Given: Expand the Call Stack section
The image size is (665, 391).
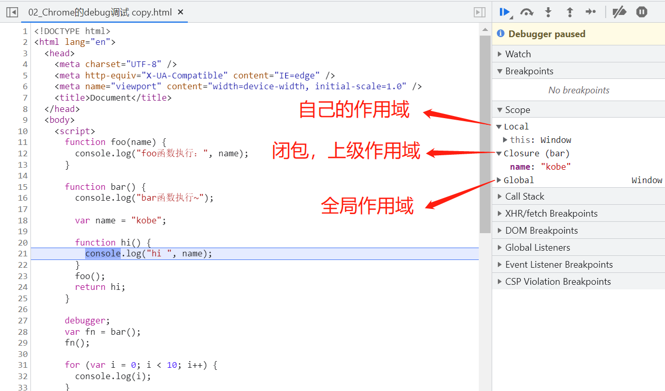Looking at the screenshot, I should coord(525,197).
